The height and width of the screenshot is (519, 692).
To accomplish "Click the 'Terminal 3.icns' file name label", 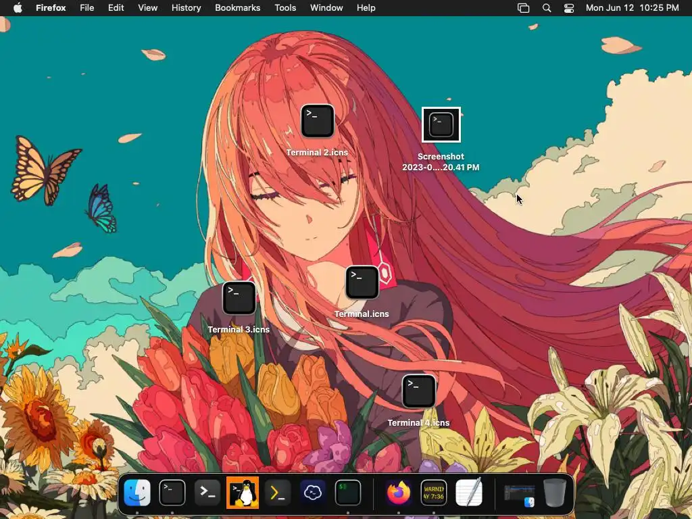I will point(239,330).
